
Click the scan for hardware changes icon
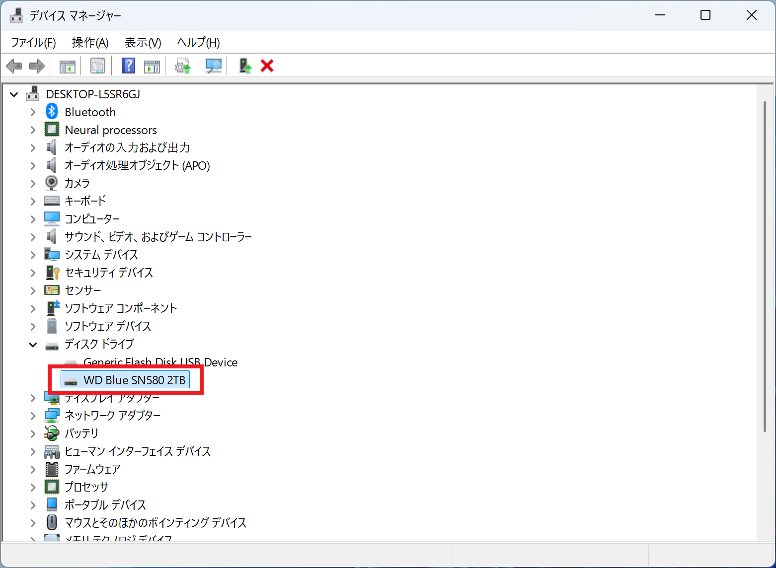[214, 66]
